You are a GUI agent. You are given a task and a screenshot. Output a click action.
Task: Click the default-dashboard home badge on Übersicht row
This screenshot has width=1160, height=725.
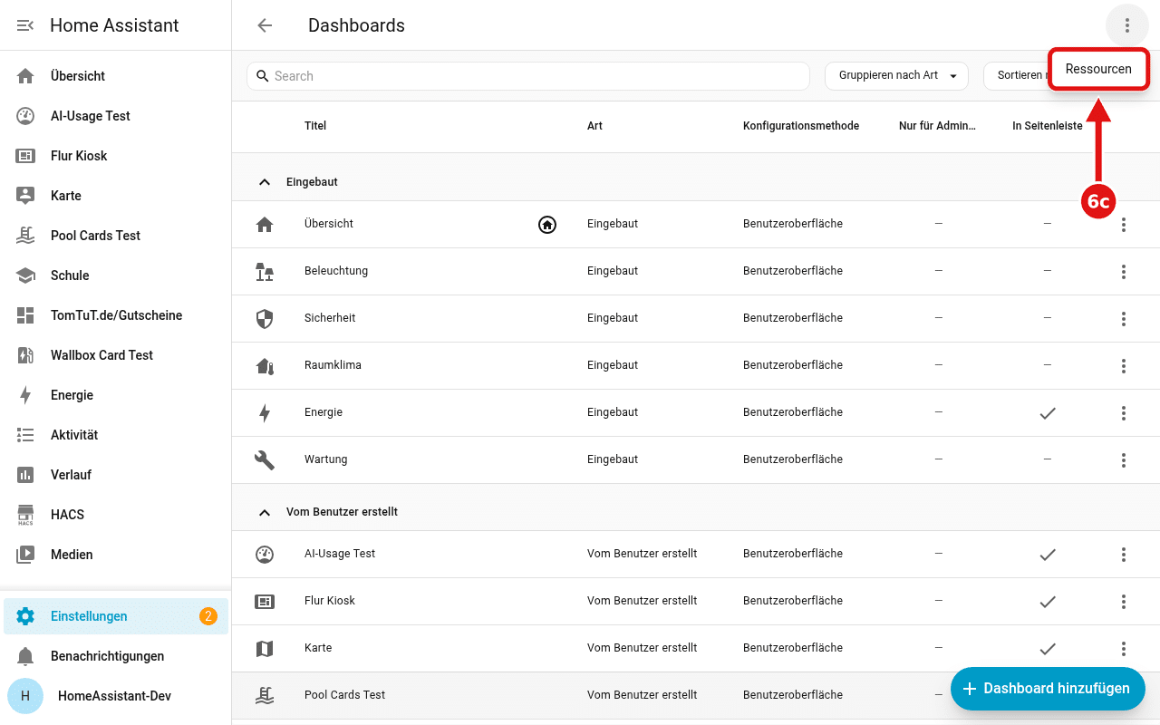[x=547, y=225]
